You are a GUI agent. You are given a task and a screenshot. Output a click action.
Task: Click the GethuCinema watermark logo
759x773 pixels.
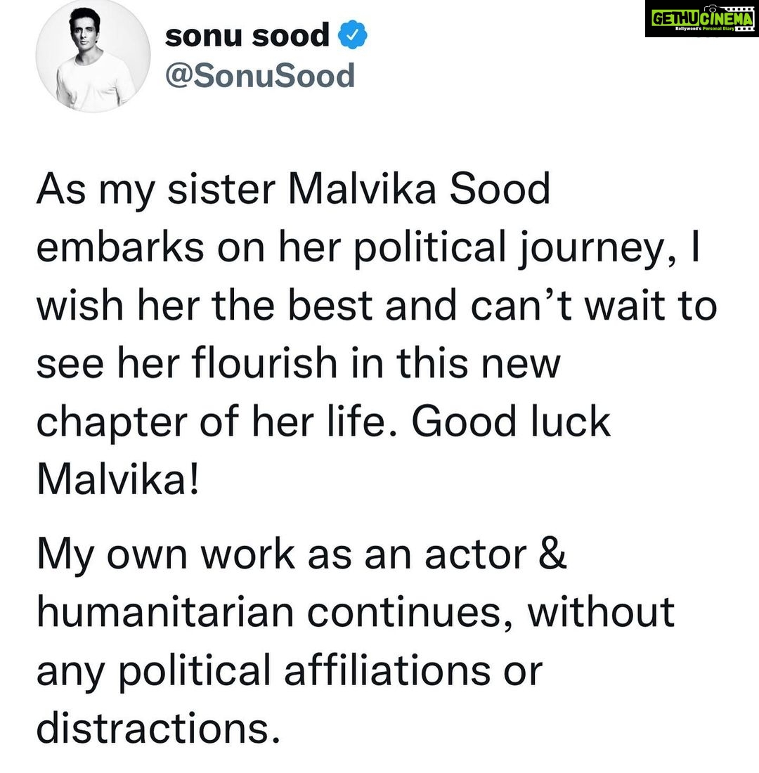pyautogui.click(x=701, y=19)
